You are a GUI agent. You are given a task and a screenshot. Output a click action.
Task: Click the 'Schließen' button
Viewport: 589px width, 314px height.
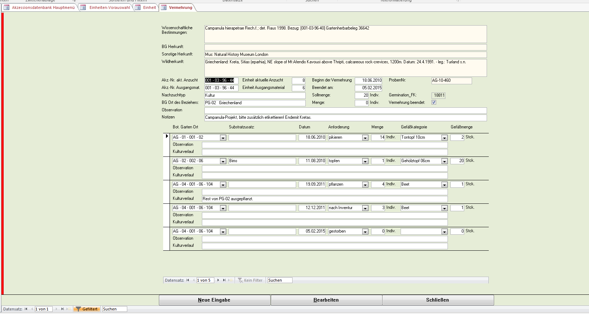pyautogui.click(x=438, y=300)
